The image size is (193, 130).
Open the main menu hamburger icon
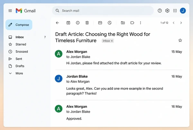click(10, 11)
